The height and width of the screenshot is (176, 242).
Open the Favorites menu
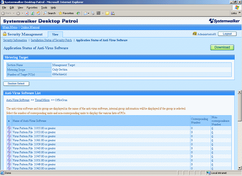[x=32, y=8]
